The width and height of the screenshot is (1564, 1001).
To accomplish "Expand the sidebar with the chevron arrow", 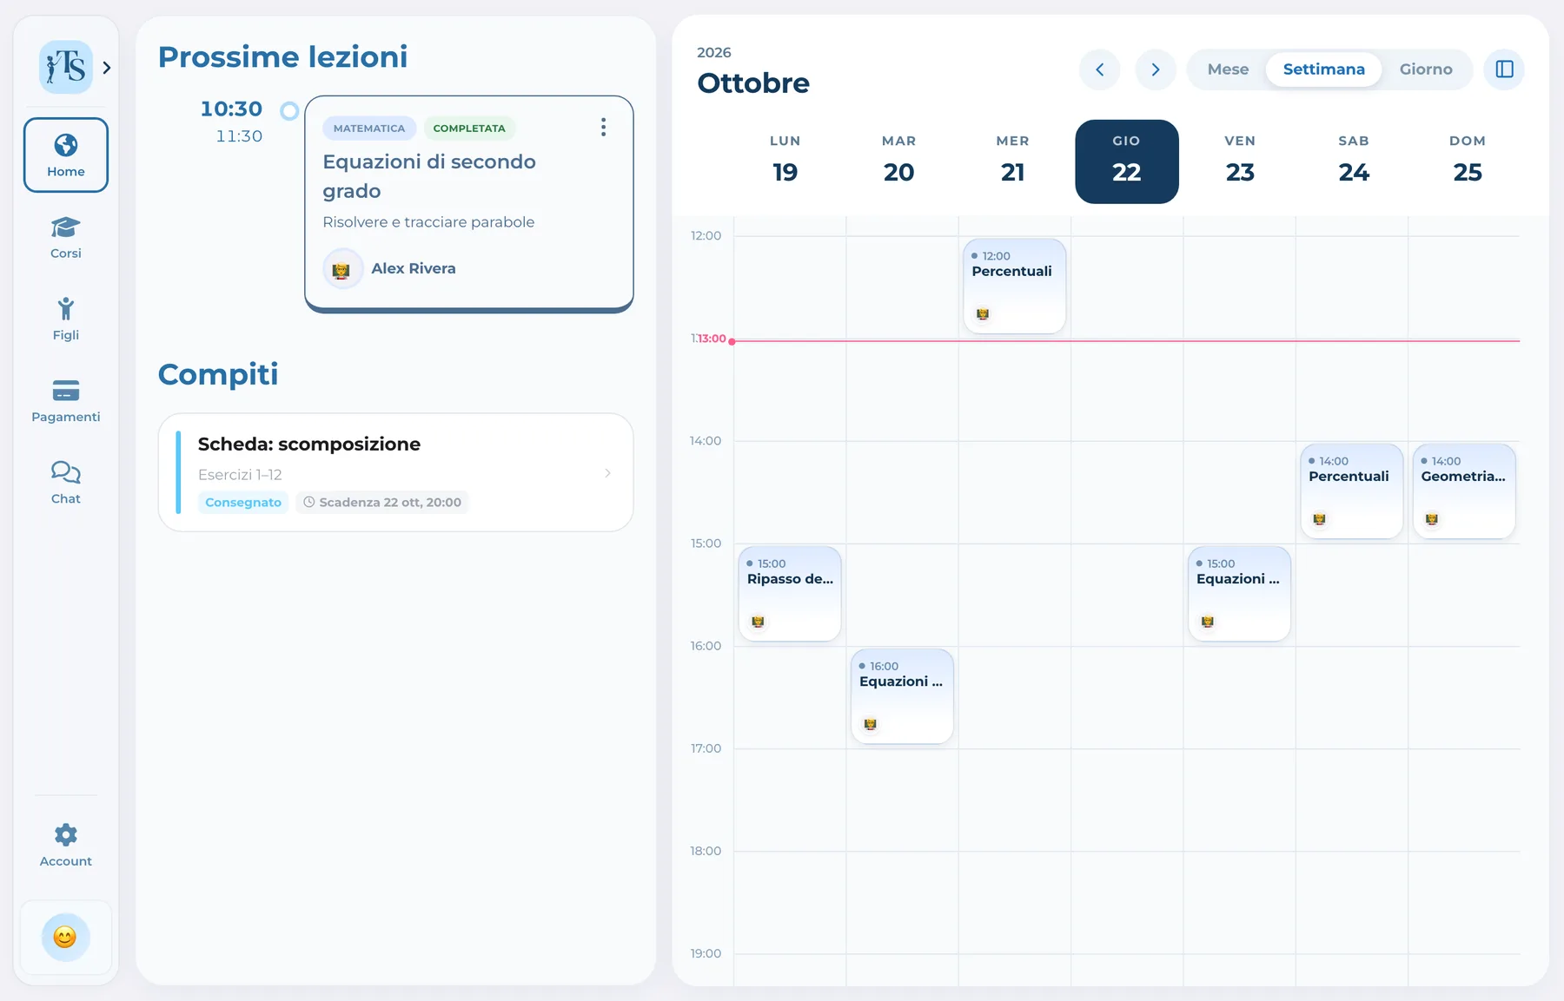I will [x=107, y=68].
